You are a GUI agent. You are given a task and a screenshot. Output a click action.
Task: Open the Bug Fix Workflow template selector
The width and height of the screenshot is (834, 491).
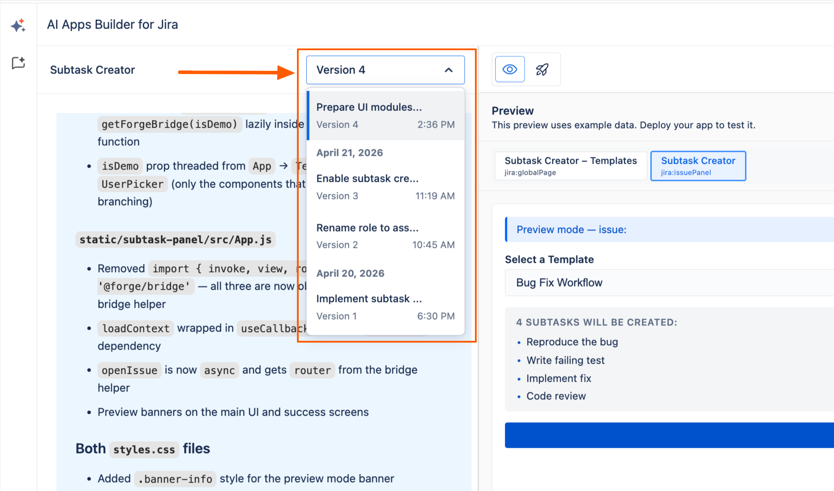pos(669,283)
